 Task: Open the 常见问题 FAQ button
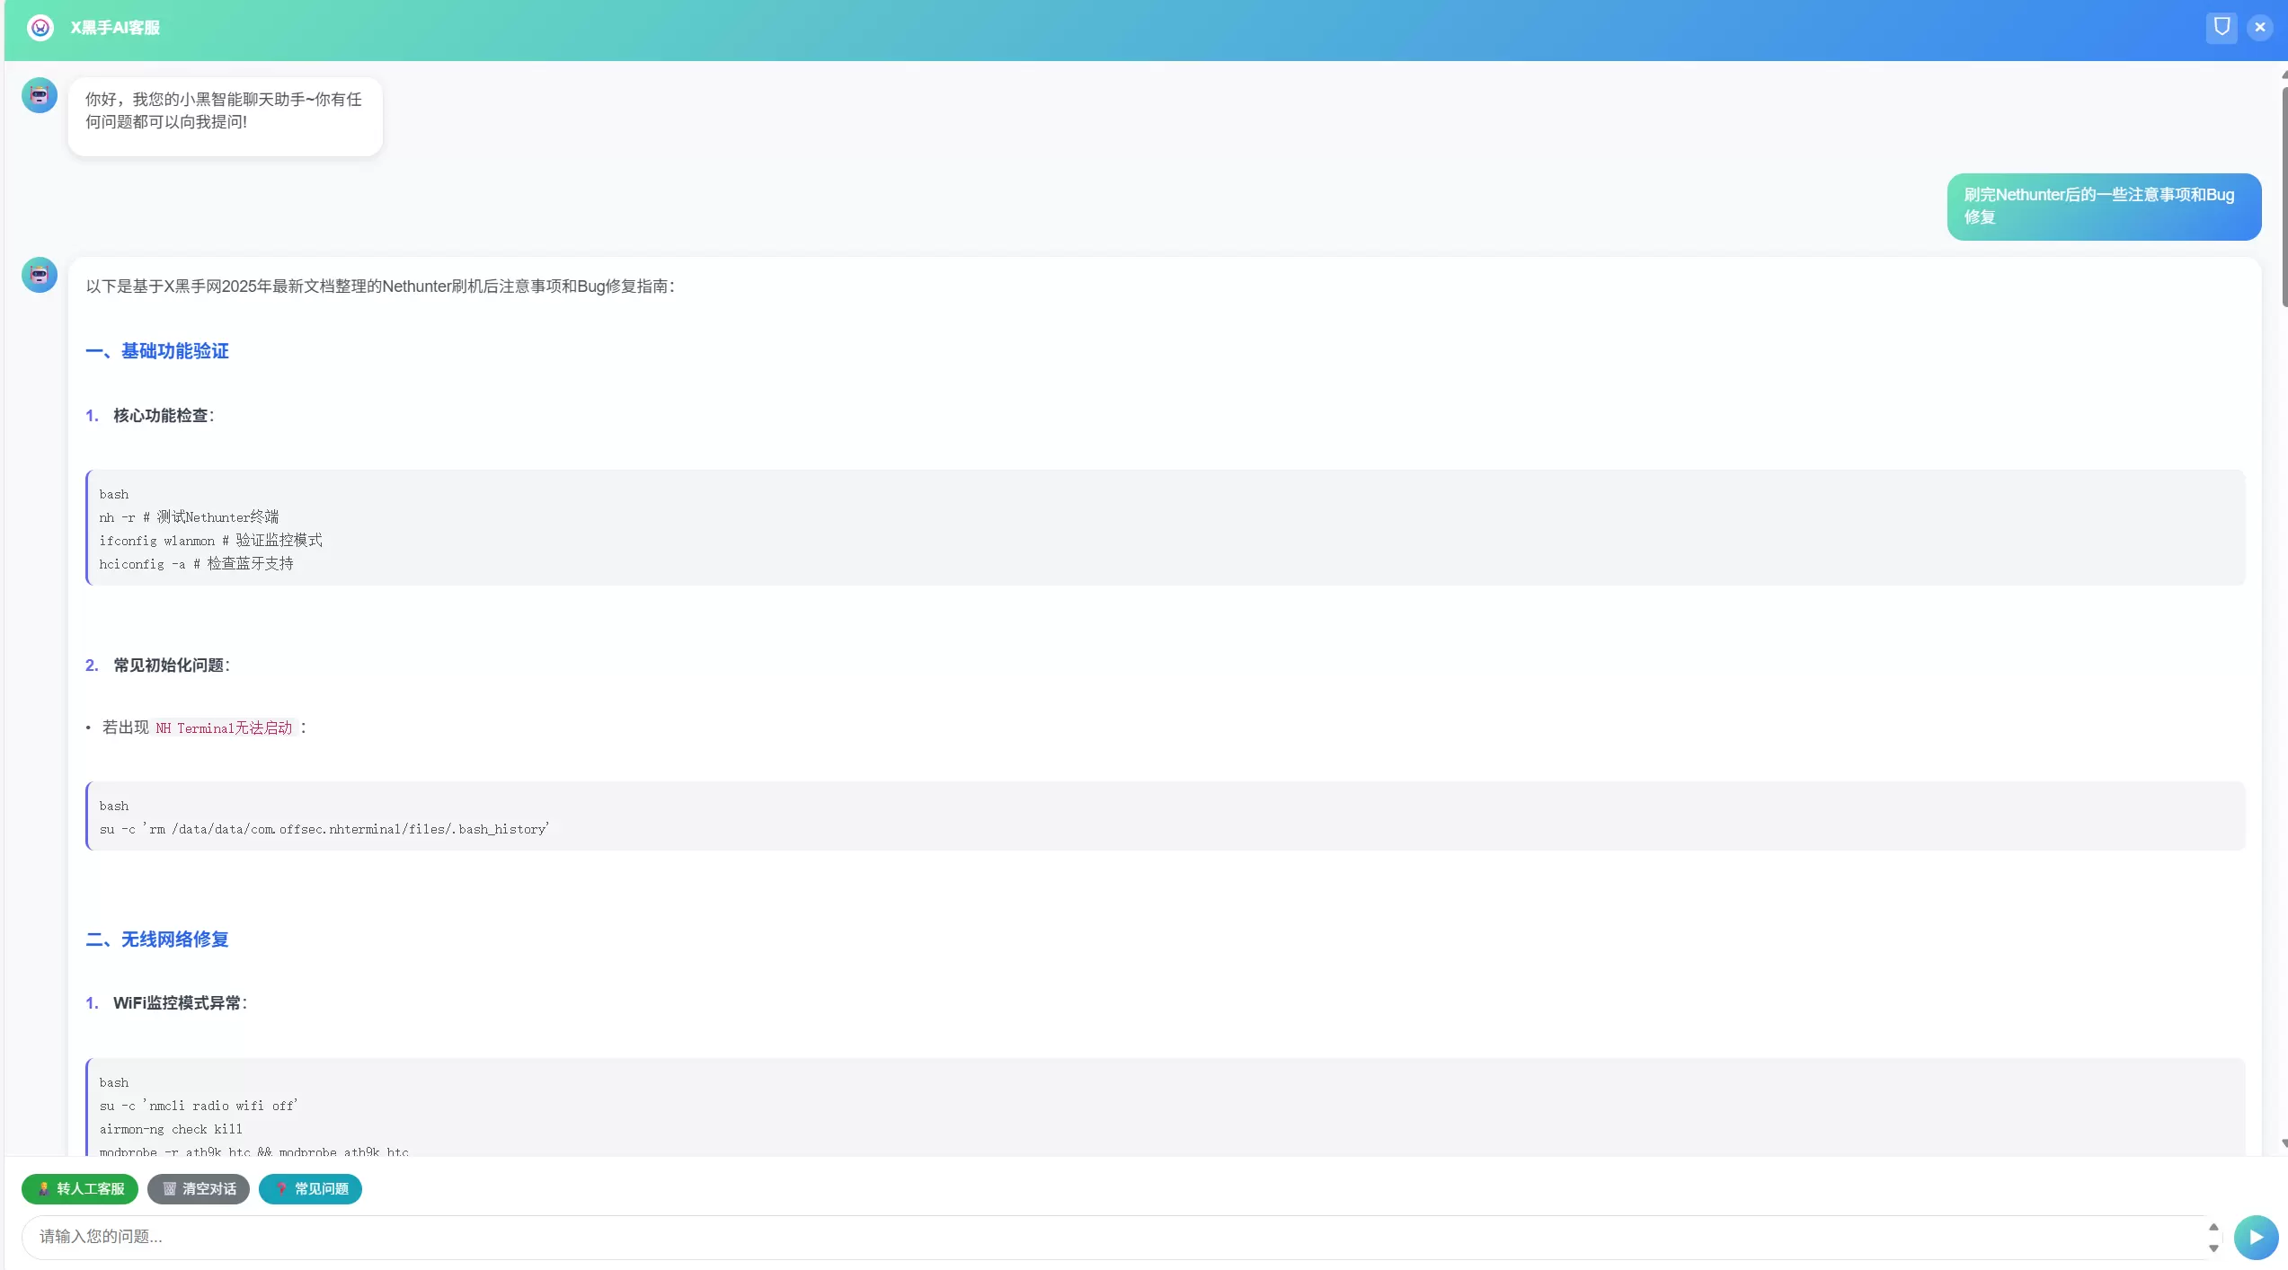(x=310, y=1188)
